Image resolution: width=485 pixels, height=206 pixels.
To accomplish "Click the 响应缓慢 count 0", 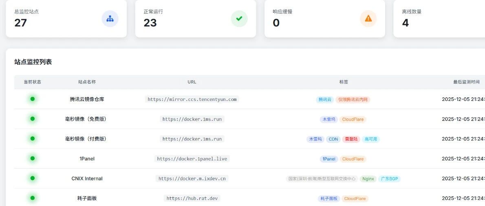I will 276,22.
